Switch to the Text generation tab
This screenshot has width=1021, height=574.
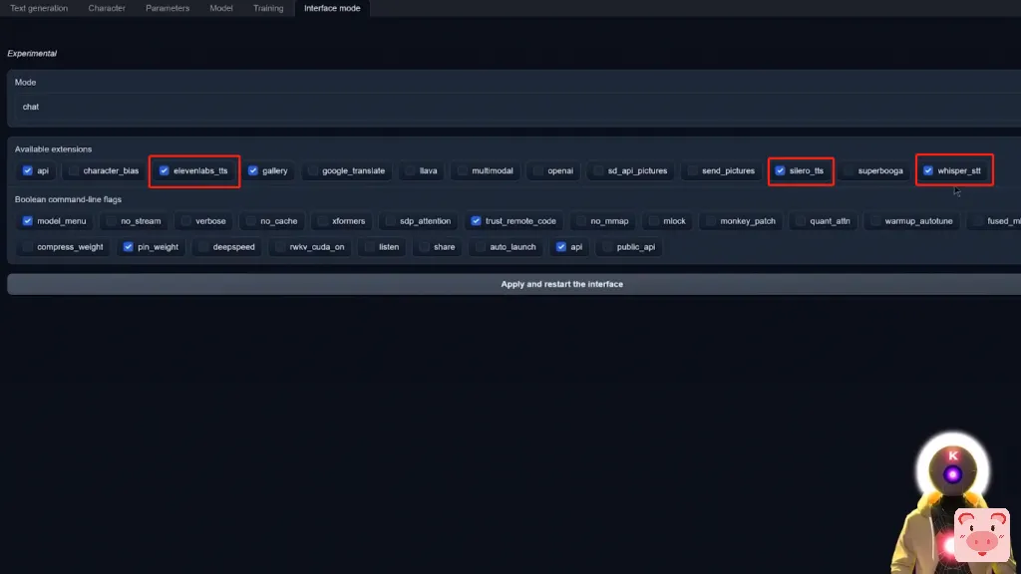coord(39,8)
